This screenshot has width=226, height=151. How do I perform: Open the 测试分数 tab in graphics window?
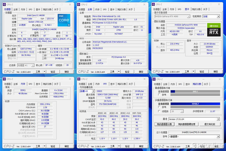(196, 9)
